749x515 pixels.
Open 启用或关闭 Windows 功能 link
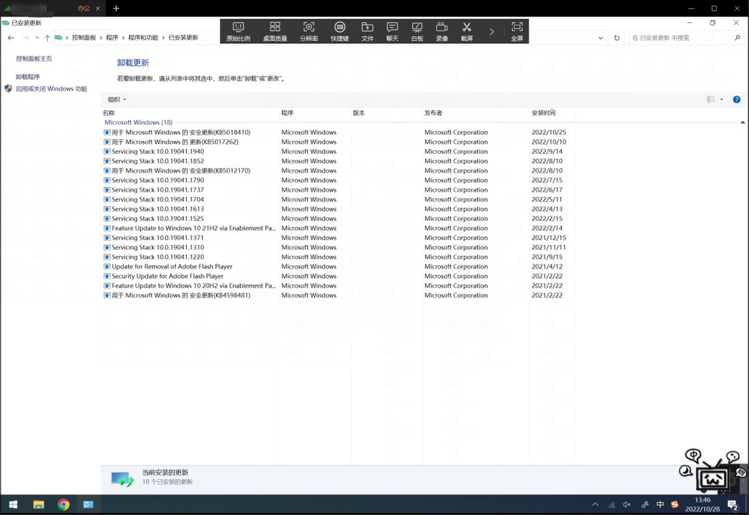[51, 89]
